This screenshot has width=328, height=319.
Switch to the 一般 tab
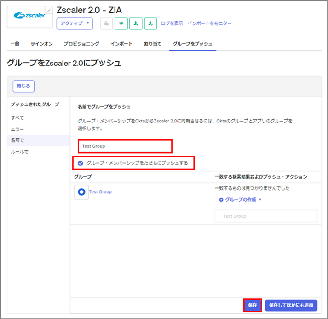tap(15, 44)
